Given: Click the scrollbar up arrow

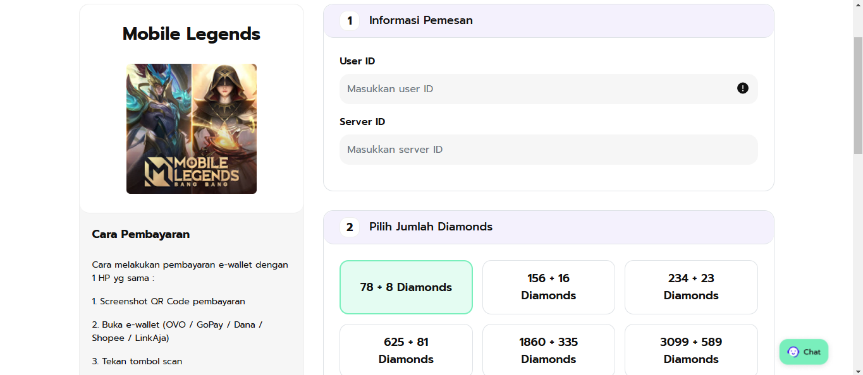Looking at the screenshot, I should click(858, 5).
